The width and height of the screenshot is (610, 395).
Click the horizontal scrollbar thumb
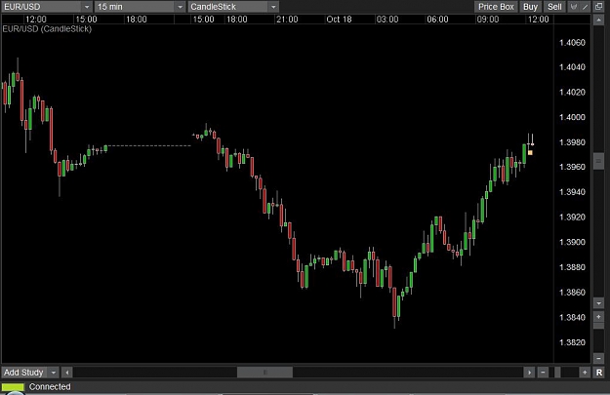pos(264,373)
